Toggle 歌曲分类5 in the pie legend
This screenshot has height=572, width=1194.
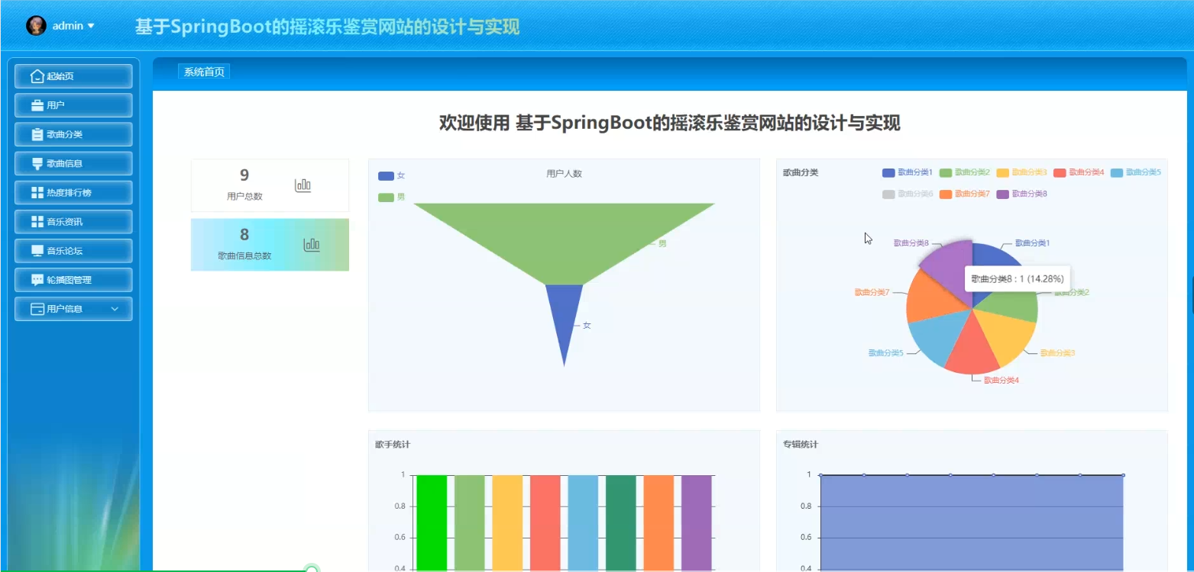point(1135,172)
